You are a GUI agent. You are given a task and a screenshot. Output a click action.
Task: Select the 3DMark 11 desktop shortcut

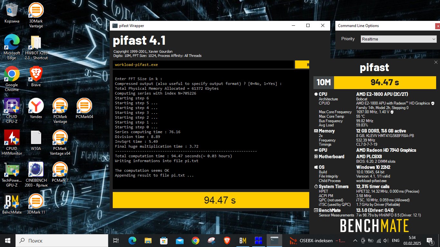click(x=36, y=204)
